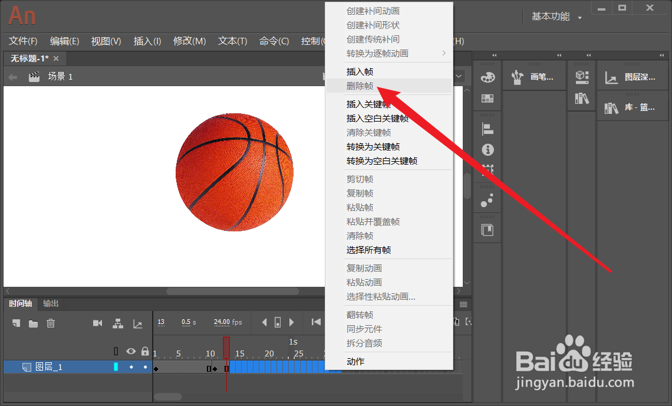This screenshot has height=406, width=672.
Task: Open the Color panel palette icon
Action: coord(487,78)
